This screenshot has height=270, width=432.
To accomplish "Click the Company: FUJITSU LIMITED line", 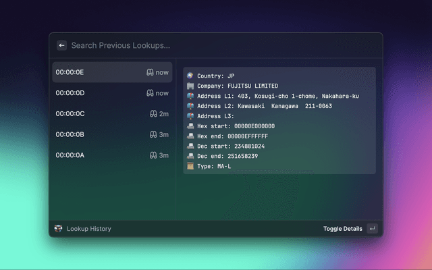I will tap(236, 86).
